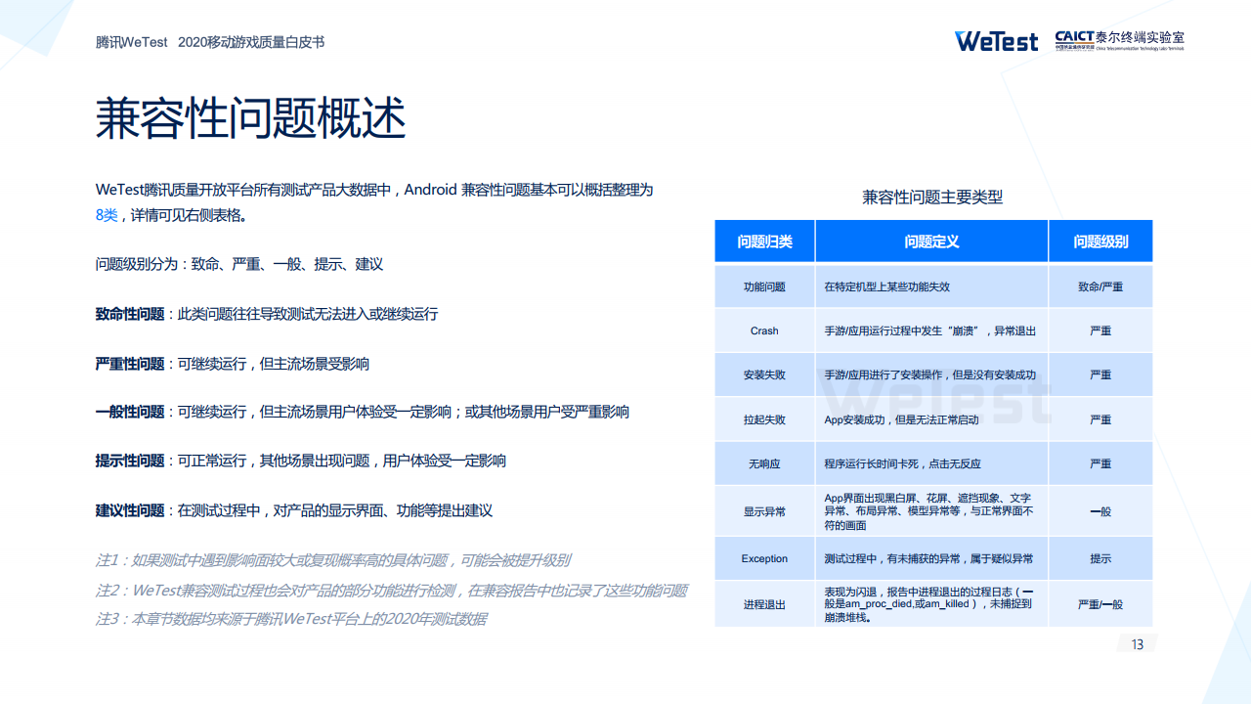Viewport: 1251px width, 704px height.
Task: Select the 拉起失败 table cell
Action: coord(764,419)
